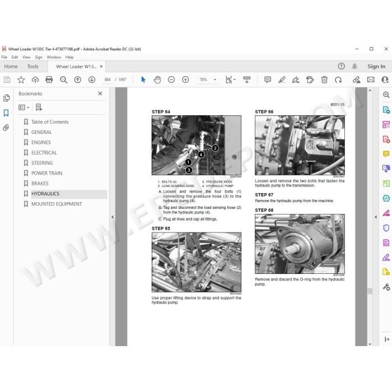
Task: Click the Zoom in plus icon
Action: (x=185, y=80)
